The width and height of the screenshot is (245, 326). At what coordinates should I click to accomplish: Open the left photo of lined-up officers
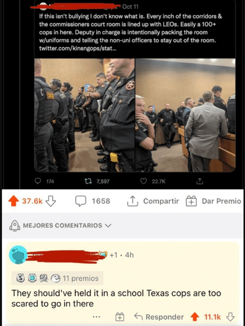click(85, 115)
